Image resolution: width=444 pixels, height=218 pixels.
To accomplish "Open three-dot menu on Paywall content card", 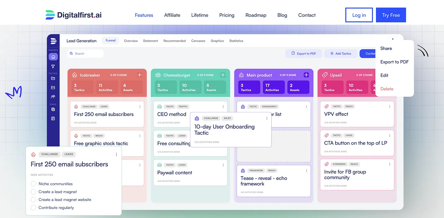I will pos(223,165).
